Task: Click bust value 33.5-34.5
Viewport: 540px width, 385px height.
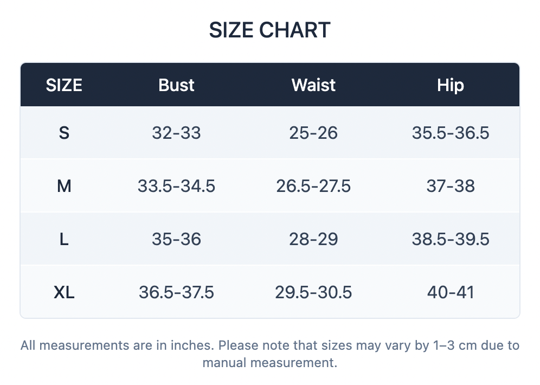Action: coord(176,186)
